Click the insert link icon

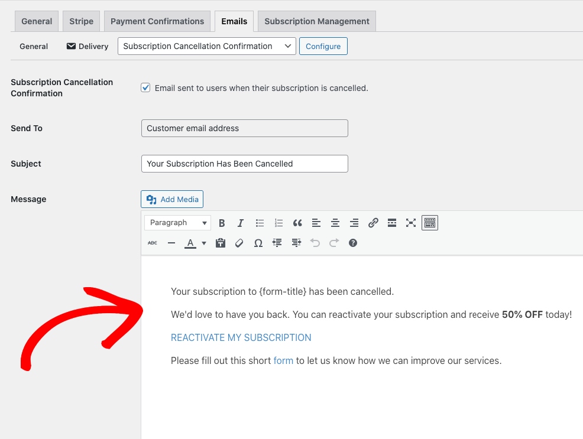(373, 223)
